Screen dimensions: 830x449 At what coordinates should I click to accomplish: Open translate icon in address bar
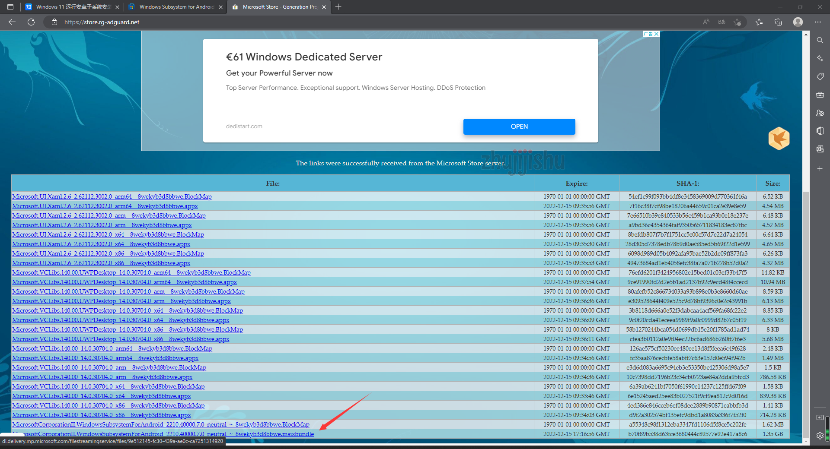(x=721, y=22)
